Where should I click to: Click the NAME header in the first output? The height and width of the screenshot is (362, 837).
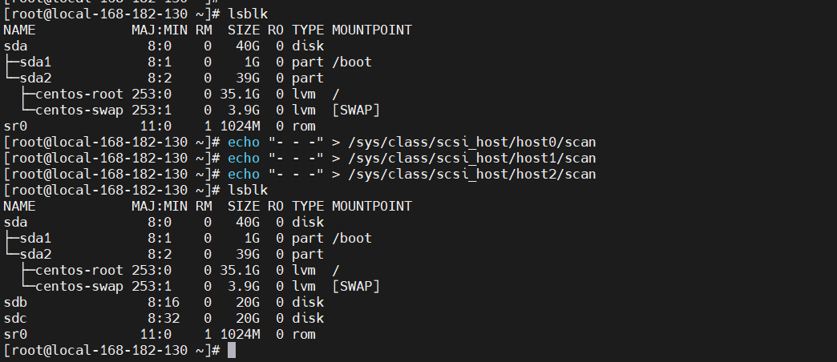tap(19, 30)
